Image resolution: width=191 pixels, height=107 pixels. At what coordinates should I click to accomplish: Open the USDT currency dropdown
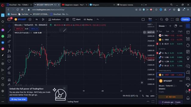[x=150, y=24]
